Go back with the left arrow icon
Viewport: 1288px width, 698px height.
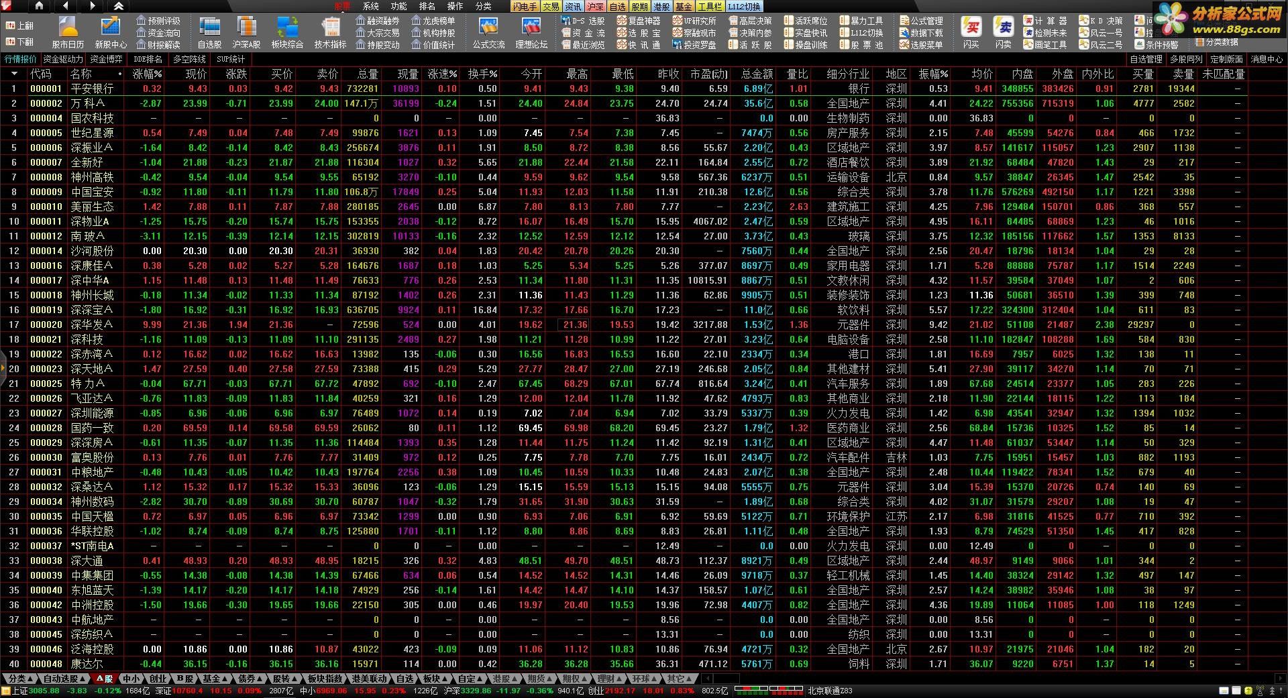click(66, 6)
